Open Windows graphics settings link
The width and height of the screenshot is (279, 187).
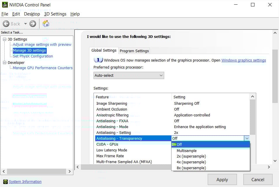pyautogui.click(x=244, y=60)
